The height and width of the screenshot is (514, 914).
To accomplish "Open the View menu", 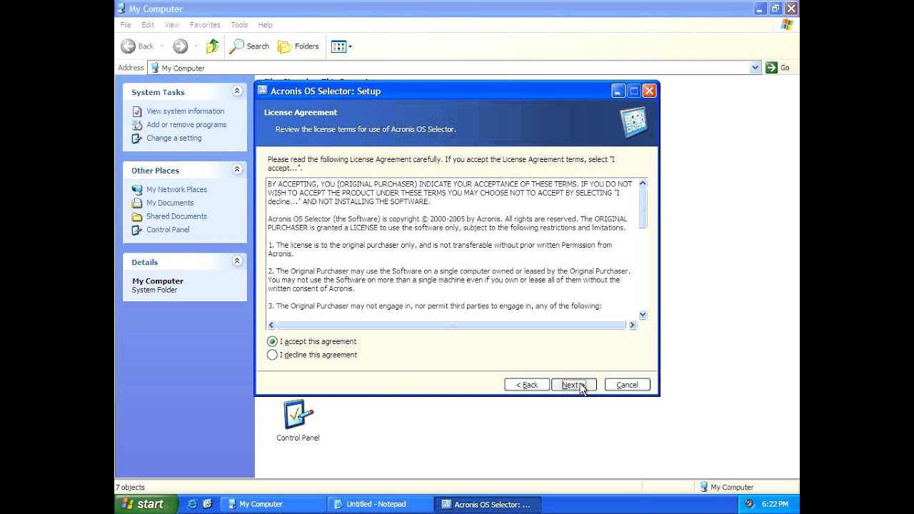I will (172, 25).
